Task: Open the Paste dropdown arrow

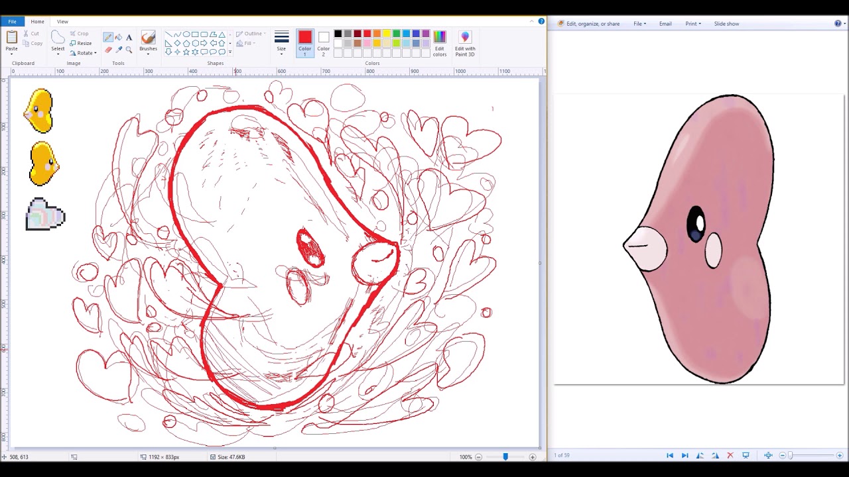Action: (x=11, y=53)
